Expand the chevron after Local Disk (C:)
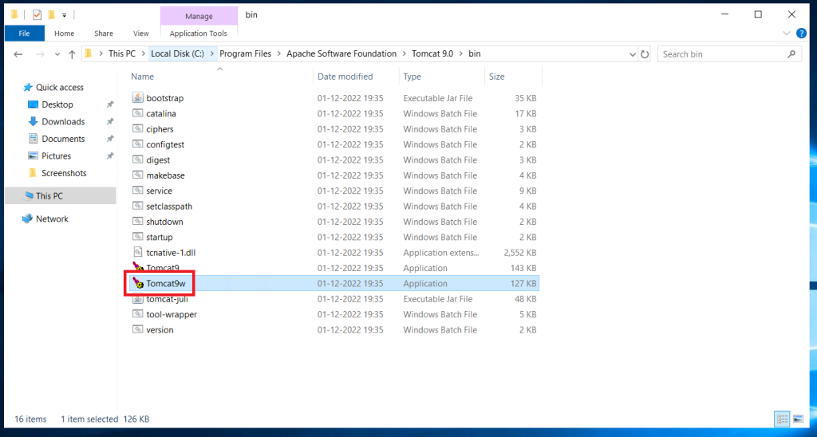The height and width of the screenshot is (437, 817). coord(212,53)
